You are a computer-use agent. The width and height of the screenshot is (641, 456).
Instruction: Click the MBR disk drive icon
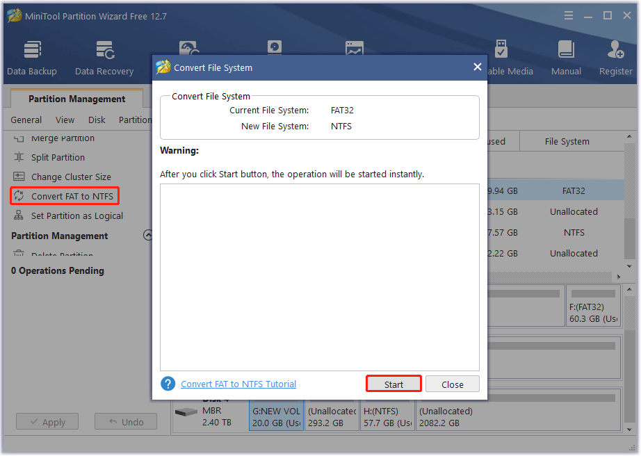tap(186, 412)
